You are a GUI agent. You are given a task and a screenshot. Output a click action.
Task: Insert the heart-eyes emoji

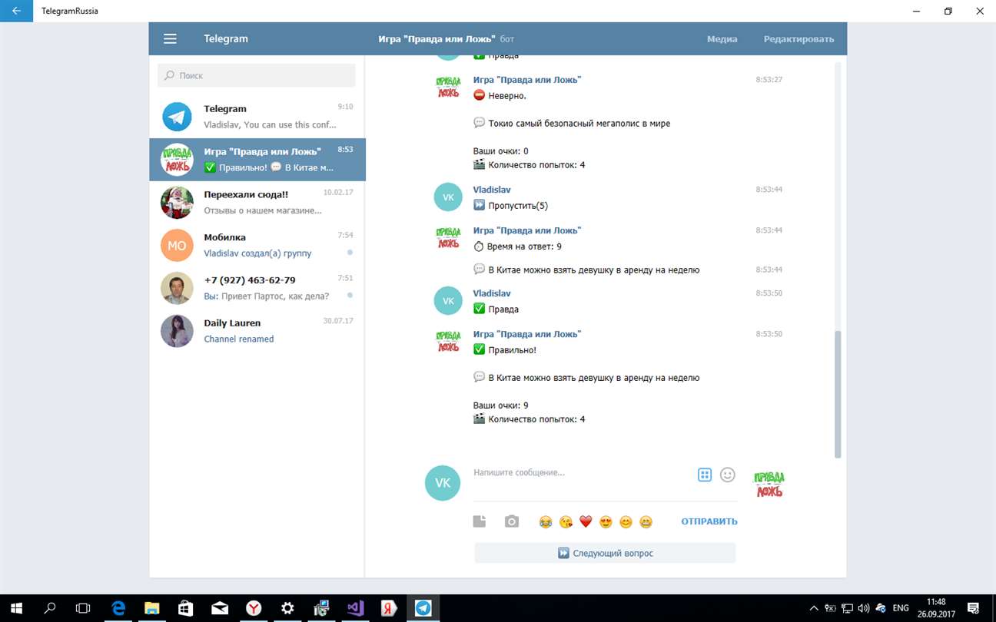click(606, 522)
